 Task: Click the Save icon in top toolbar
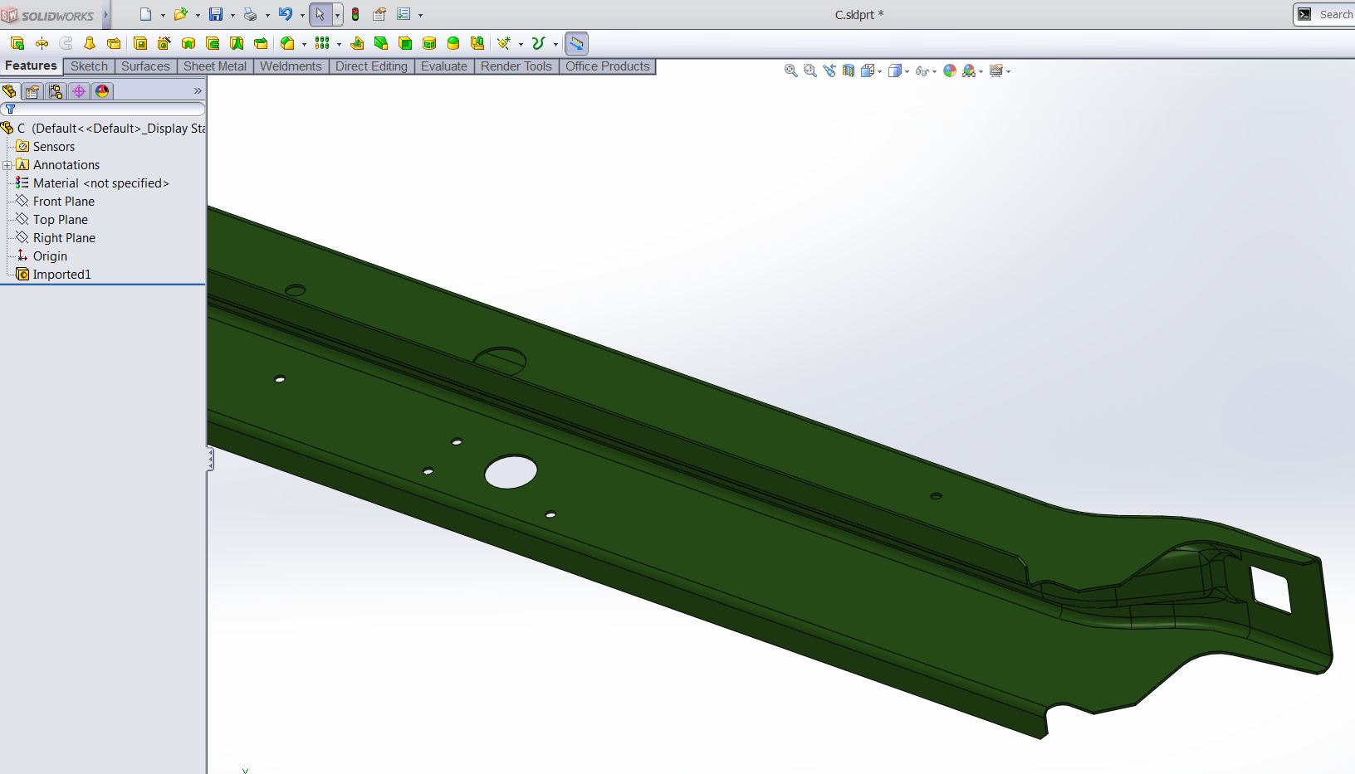216,14
